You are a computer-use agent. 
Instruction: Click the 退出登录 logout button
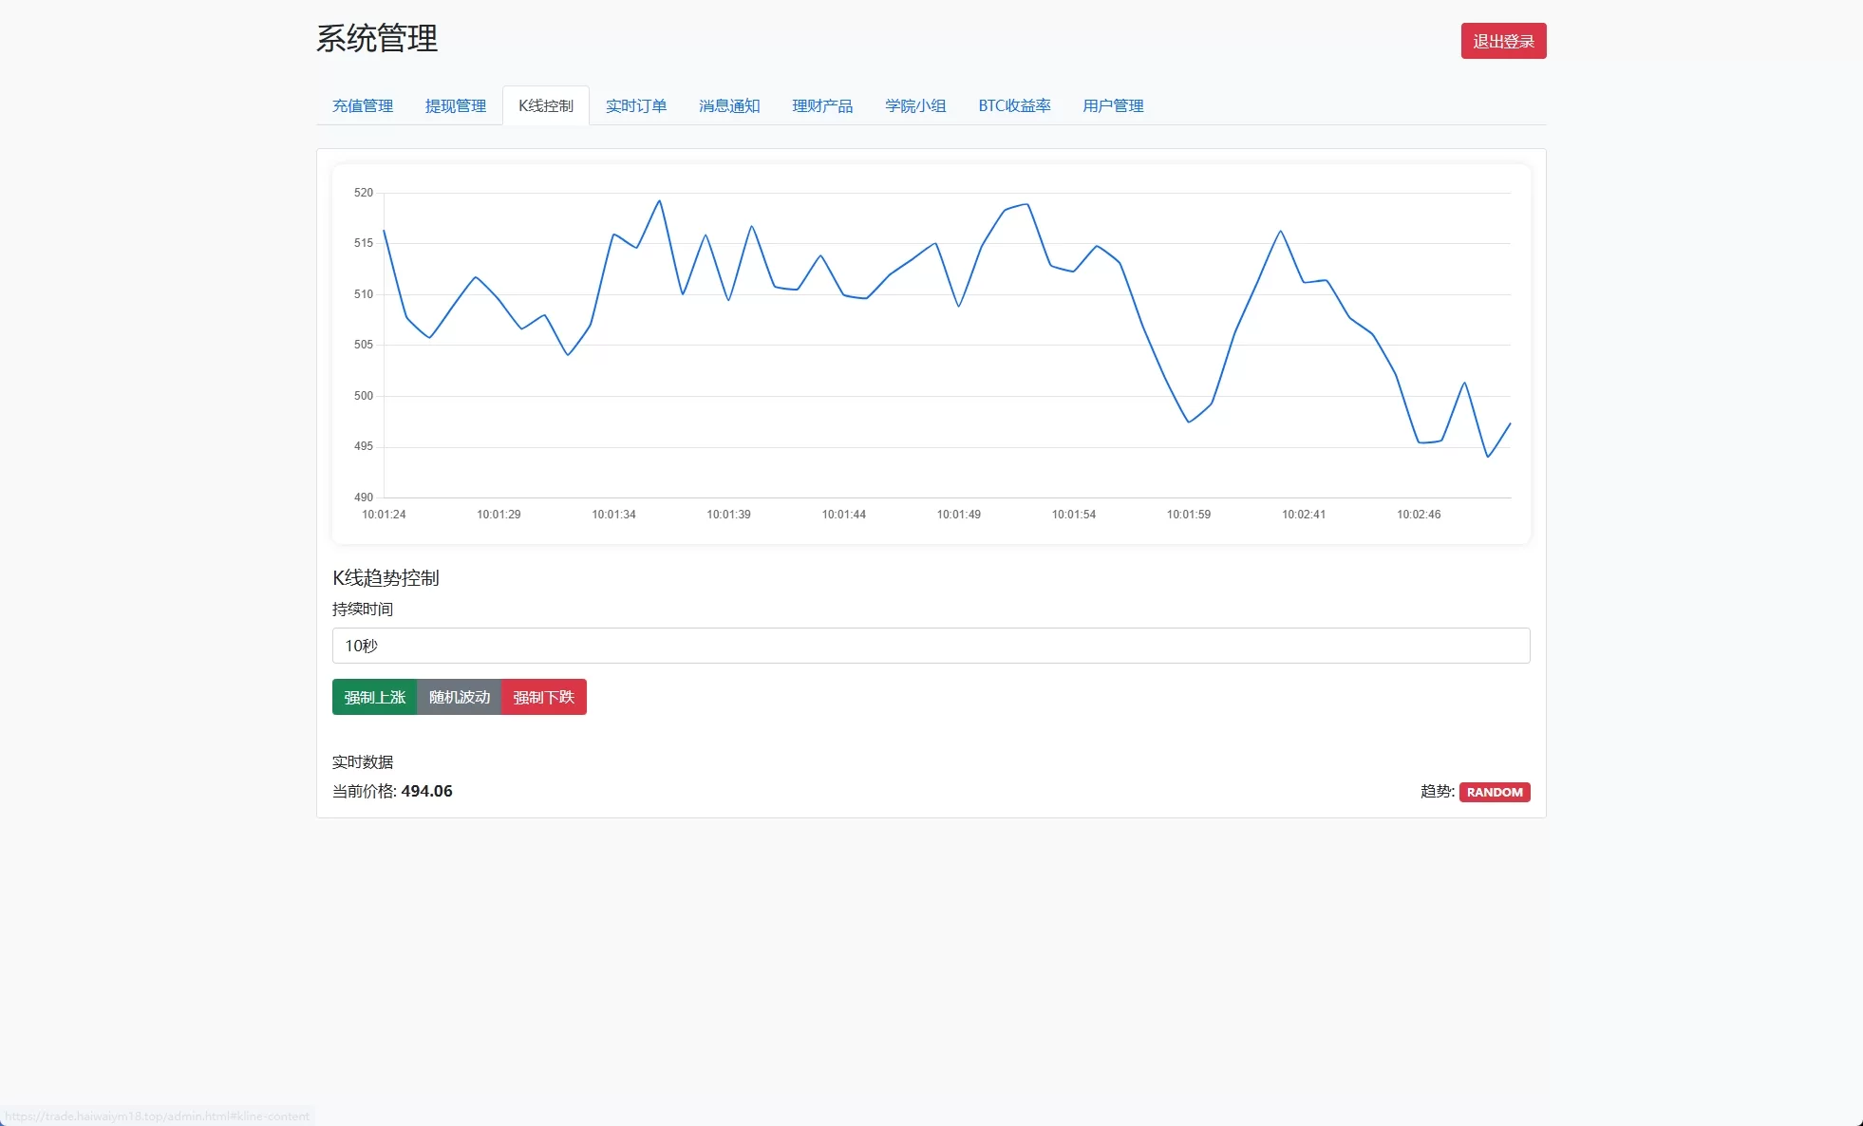click(x=1503, y=41)
